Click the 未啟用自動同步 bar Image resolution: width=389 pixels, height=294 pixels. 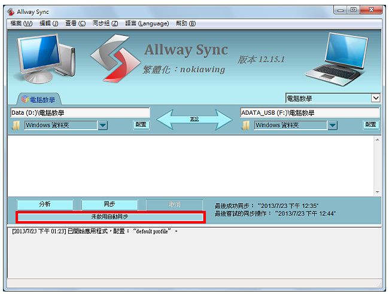click(110, 217)
